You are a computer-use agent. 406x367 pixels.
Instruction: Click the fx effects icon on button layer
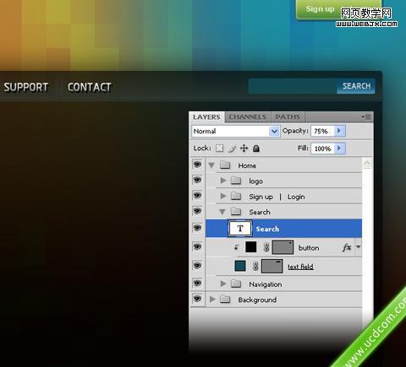[x=347, y=247]
